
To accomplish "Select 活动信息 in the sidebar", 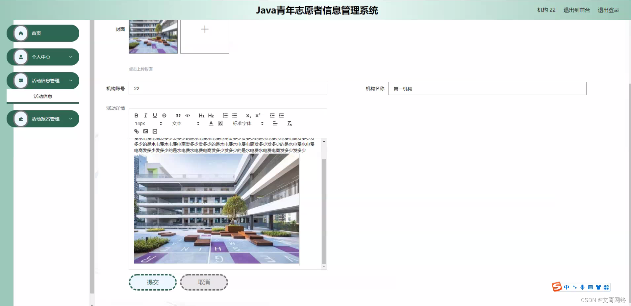I will click(x=43, y=96).
